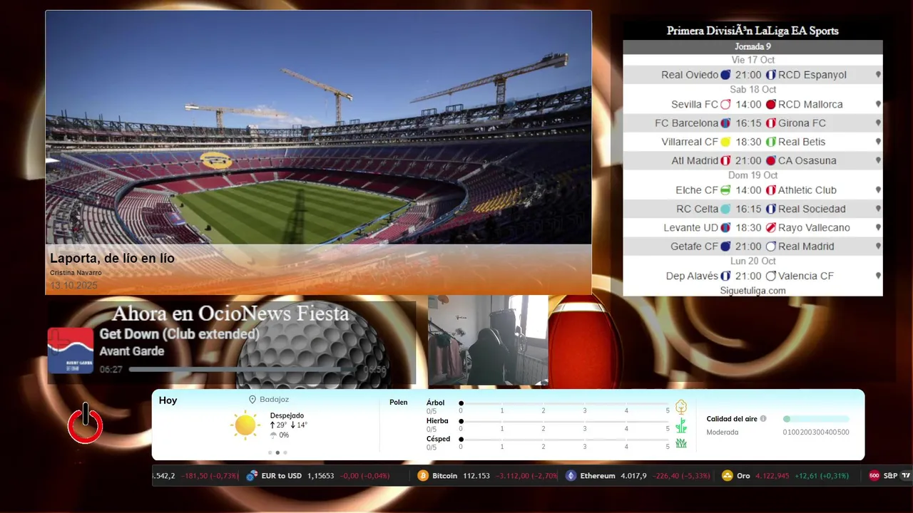Screen dimensions: 913x513
Task: Click the Villarreal CF yellow crest
Action: [725, 142]
